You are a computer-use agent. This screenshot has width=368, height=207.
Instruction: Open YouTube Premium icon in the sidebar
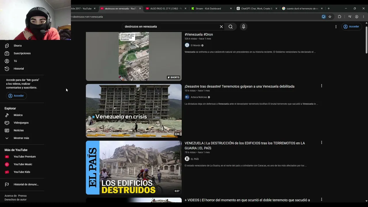click(7, 157)
